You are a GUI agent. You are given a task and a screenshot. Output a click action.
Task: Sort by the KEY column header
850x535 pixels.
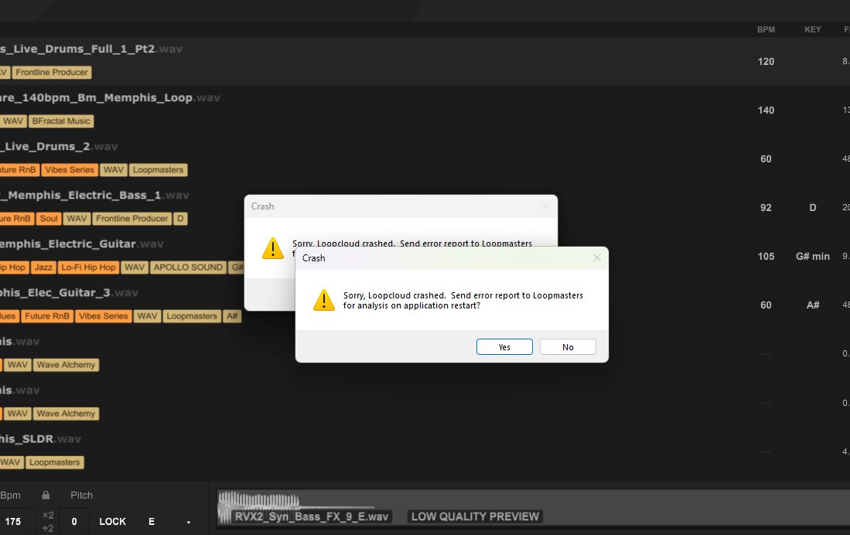tap(813, 29)
